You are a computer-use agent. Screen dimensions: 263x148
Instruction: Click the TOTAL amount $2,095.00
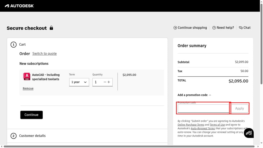[x=238, y=81]
